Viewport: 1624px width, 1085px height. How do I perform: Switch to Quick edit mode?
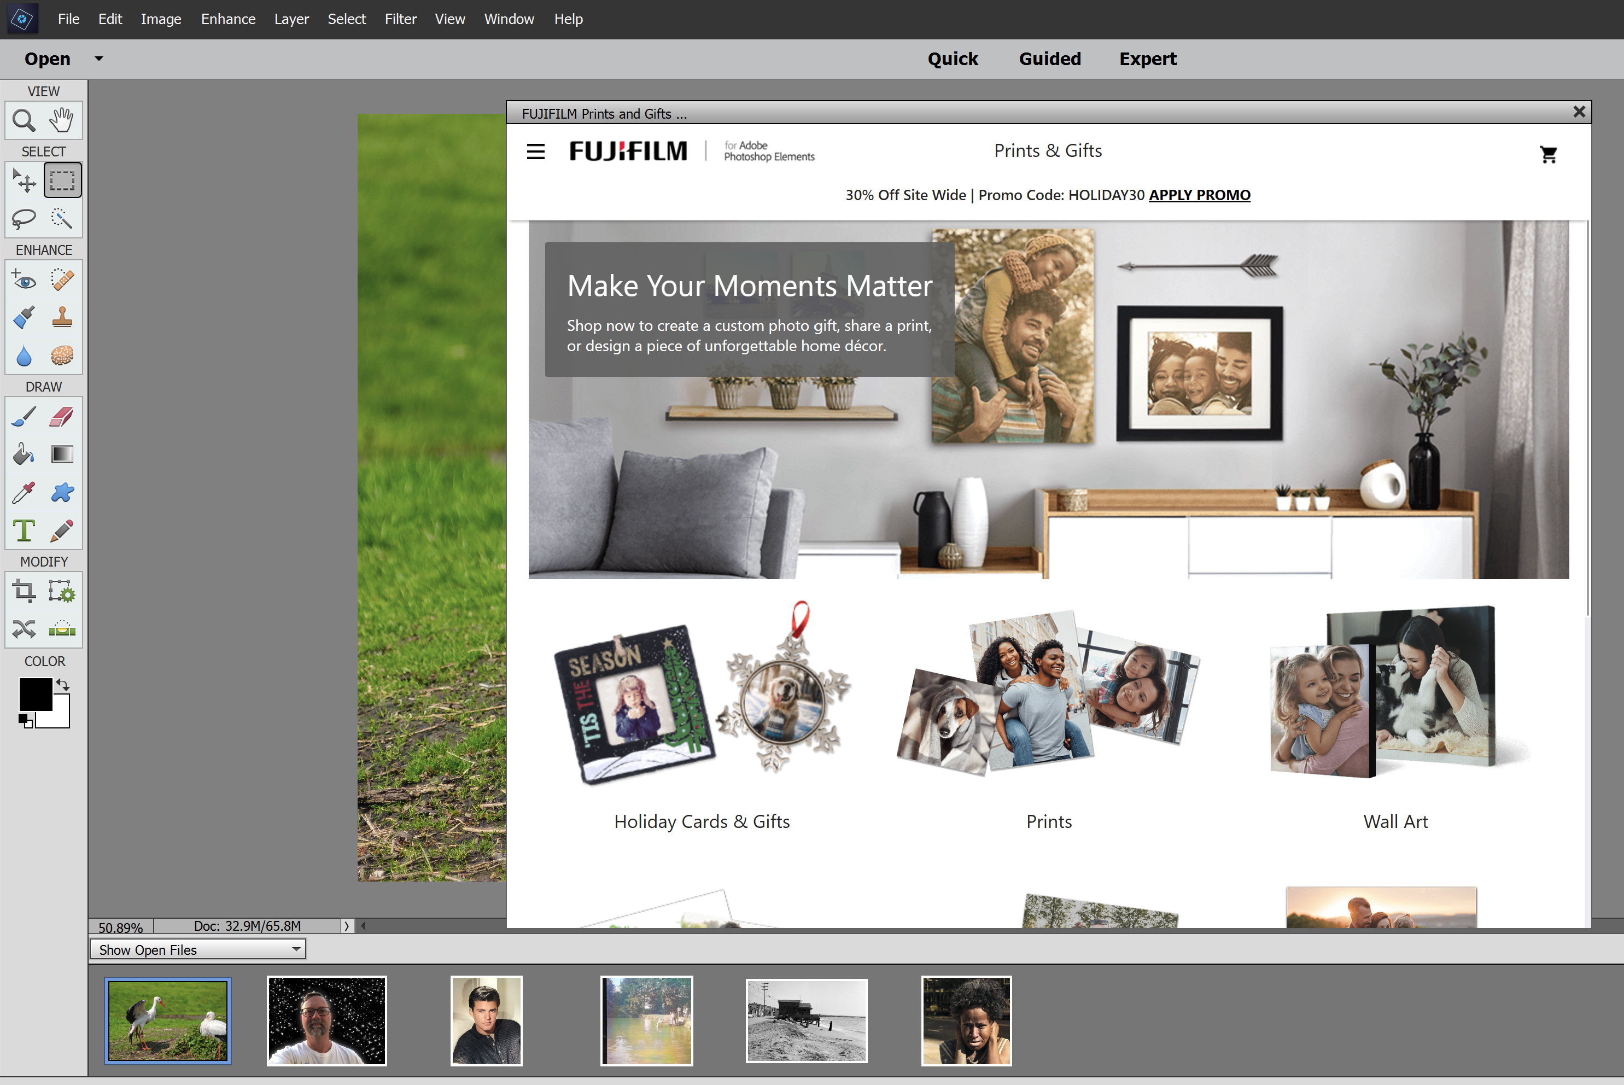(953, 59)
